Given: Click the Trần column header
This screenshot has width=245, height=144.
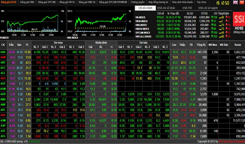Looking at the screenshot, I should [11, 45].
